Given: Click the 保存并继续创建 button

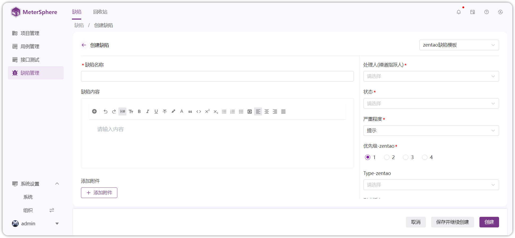Looking at the screenshot, I should pyautogui.click(x=453, y=222).
